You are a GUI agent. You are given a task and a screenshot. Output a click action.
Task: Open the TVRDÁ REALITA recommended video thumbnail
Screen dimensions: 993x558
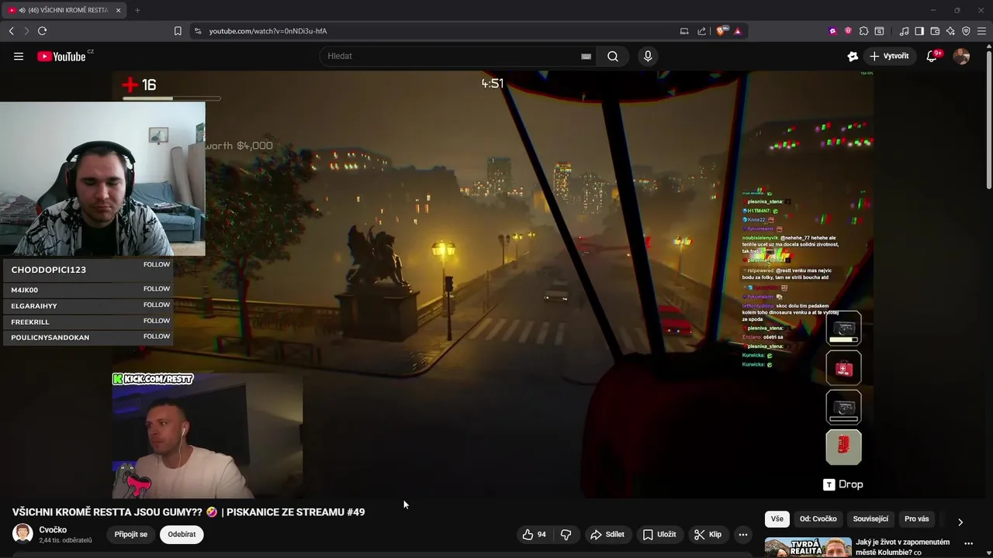pos(808,547)
